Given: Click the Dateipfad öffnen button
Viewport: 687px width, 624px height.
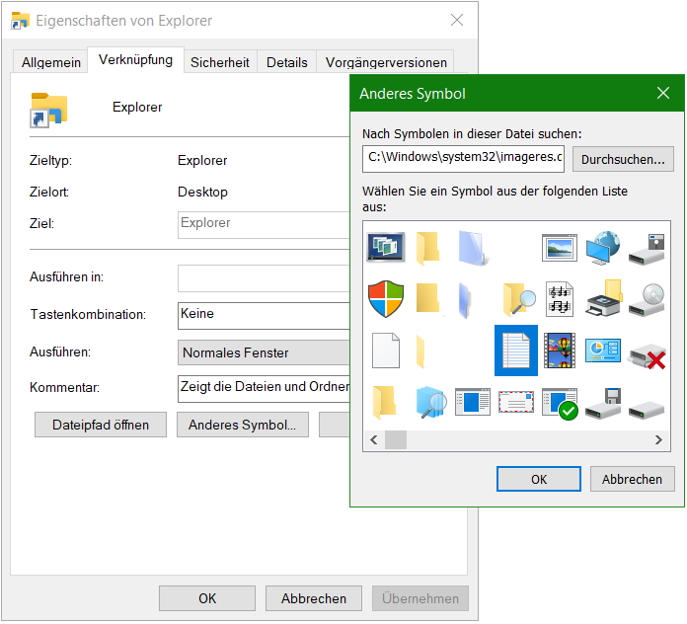Looking at the screenshot, I should click(x=101, y=425).
